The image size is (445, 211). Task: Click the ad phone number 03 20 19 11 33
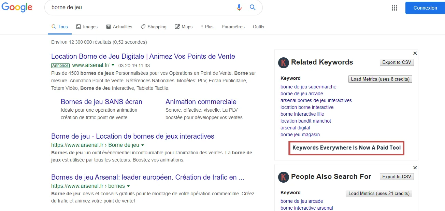pyautogui.click(x=134, y=65)
